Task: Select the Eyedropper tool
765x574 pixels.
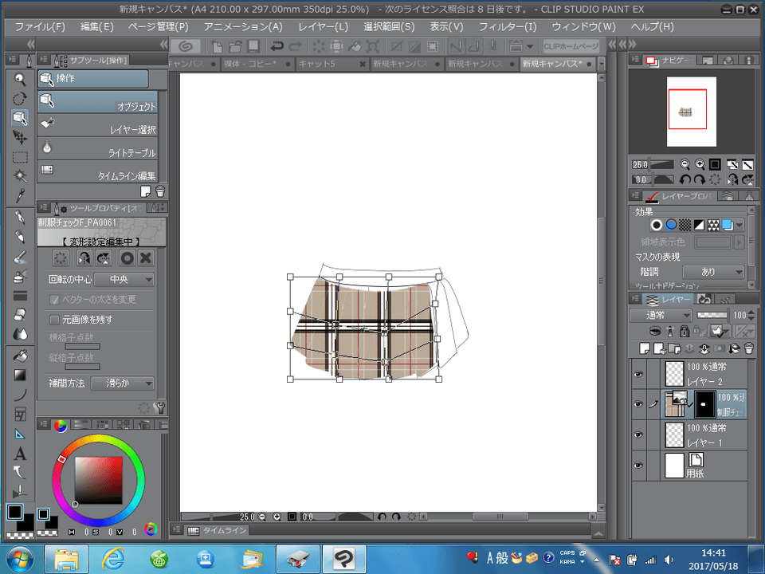Action: click(20, 196)
